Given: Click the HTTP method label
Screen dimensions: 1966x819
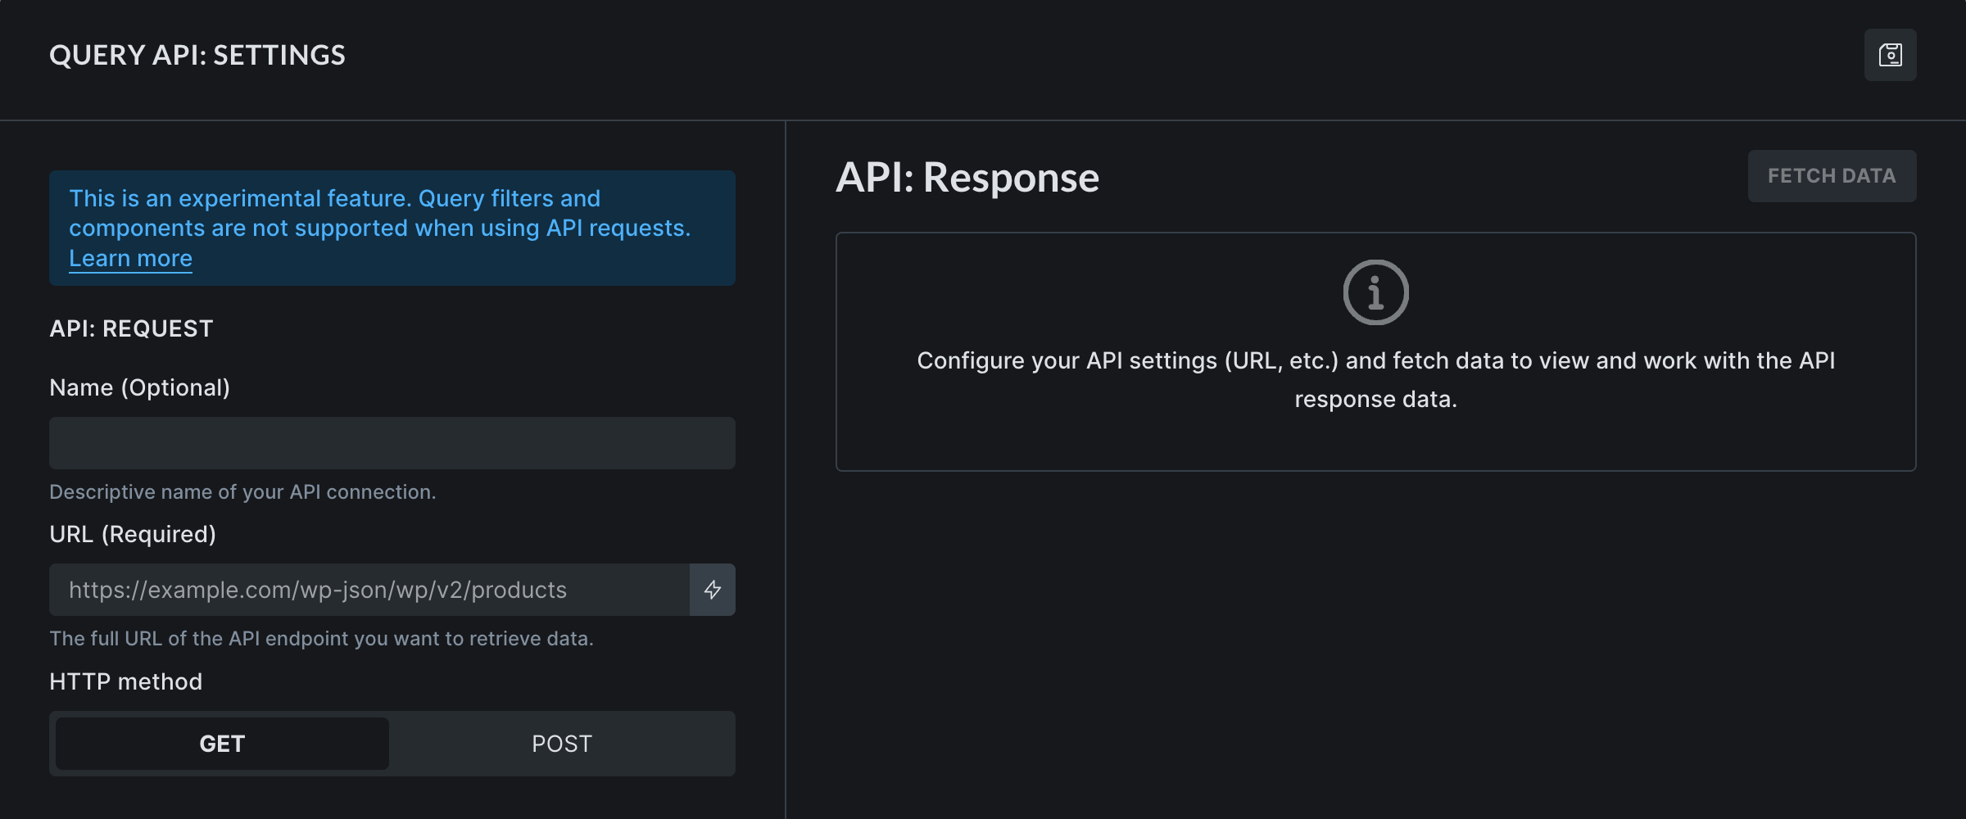Looking at the screenshot, I should pyautogui.click(x=125, y=681).
